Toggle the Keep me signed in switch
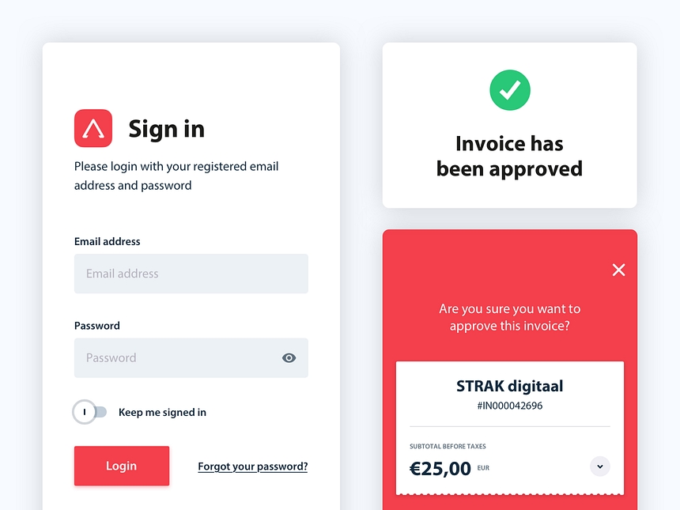 tap(89, 412)
